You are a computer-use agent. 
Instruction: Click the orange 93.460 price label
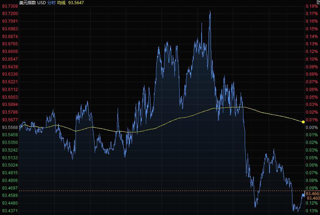click(313, 198)
